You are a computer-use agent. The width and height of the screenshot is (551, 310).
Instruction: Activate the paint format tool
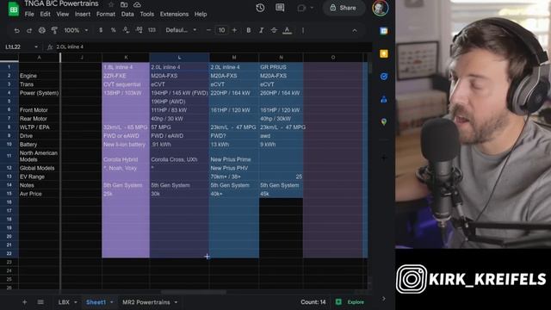[x=54, y=31]
